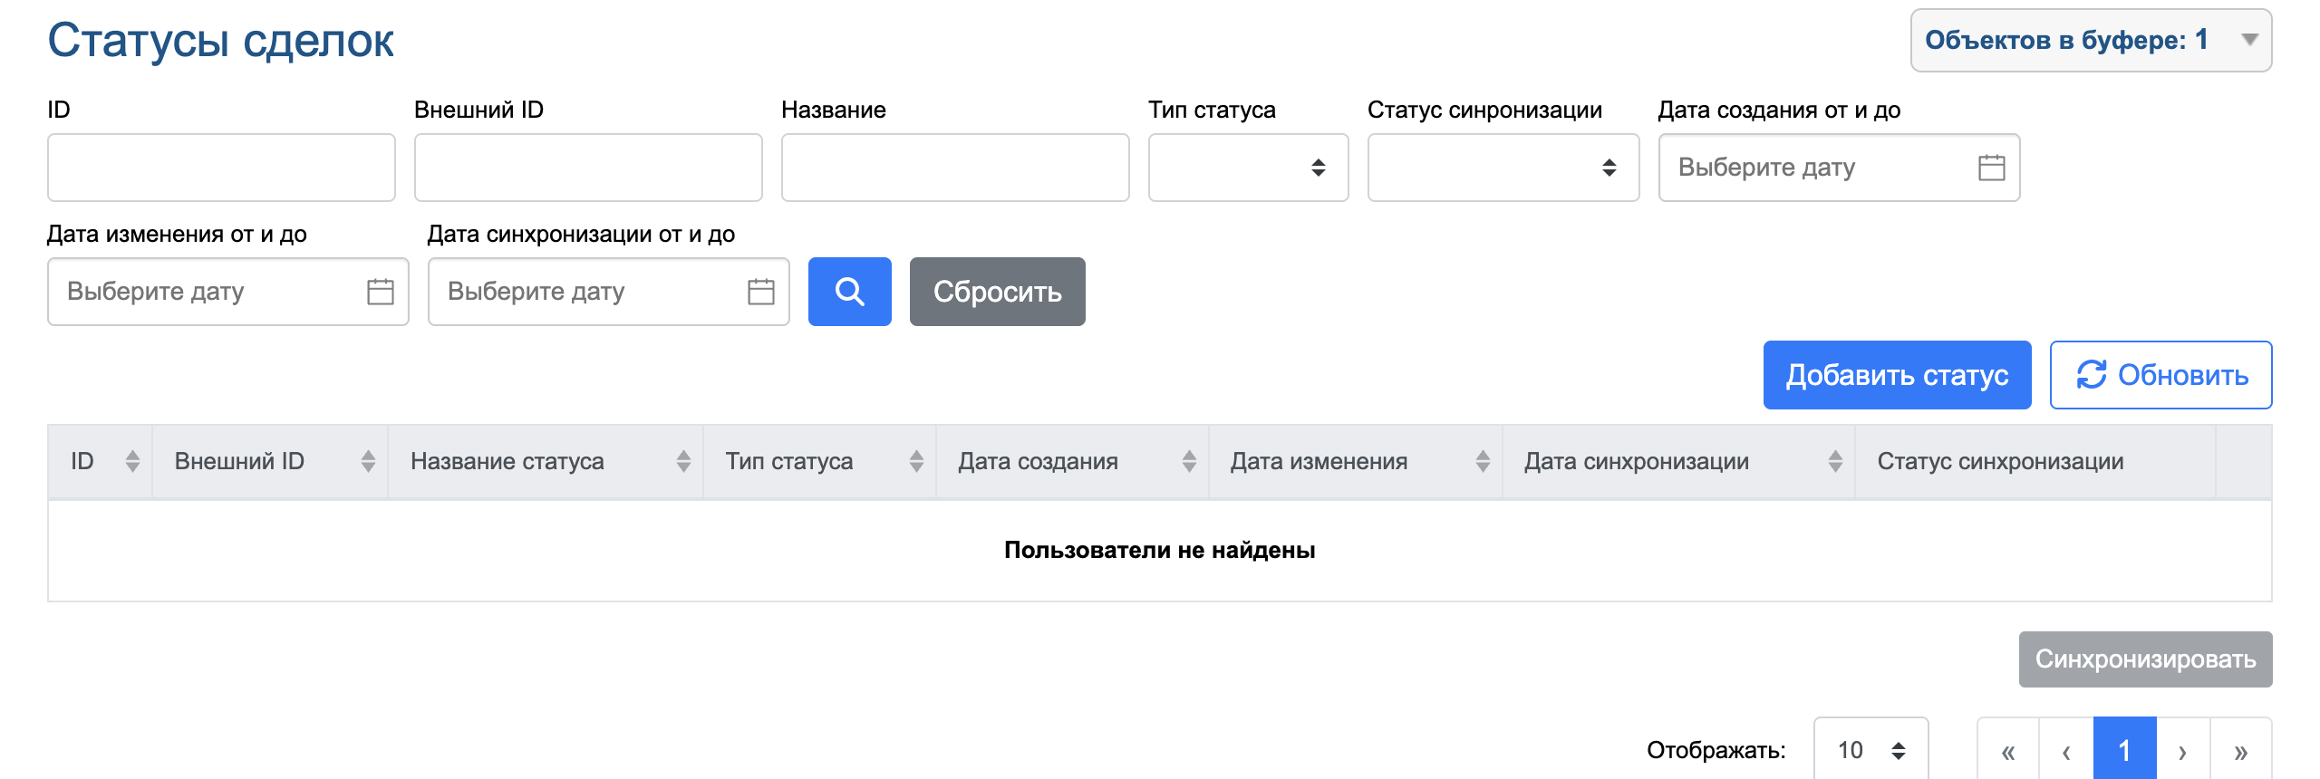Click the Дата синхронизации date picker field
The height and width of the screenshot is (779, 2320).
pos(609,292)
